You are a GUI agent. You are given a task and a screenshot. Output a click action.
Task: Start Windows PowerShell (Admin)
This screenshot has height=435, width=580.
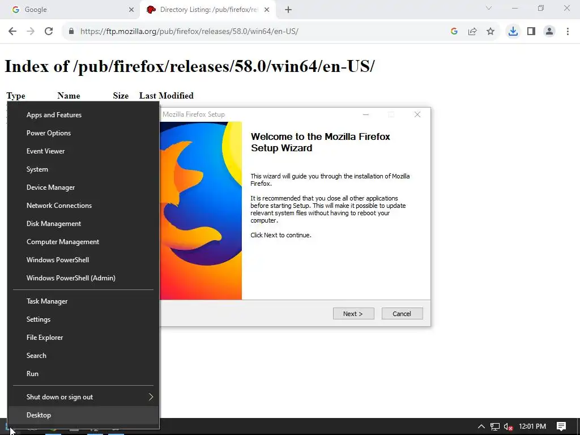(x=84, y=278)
